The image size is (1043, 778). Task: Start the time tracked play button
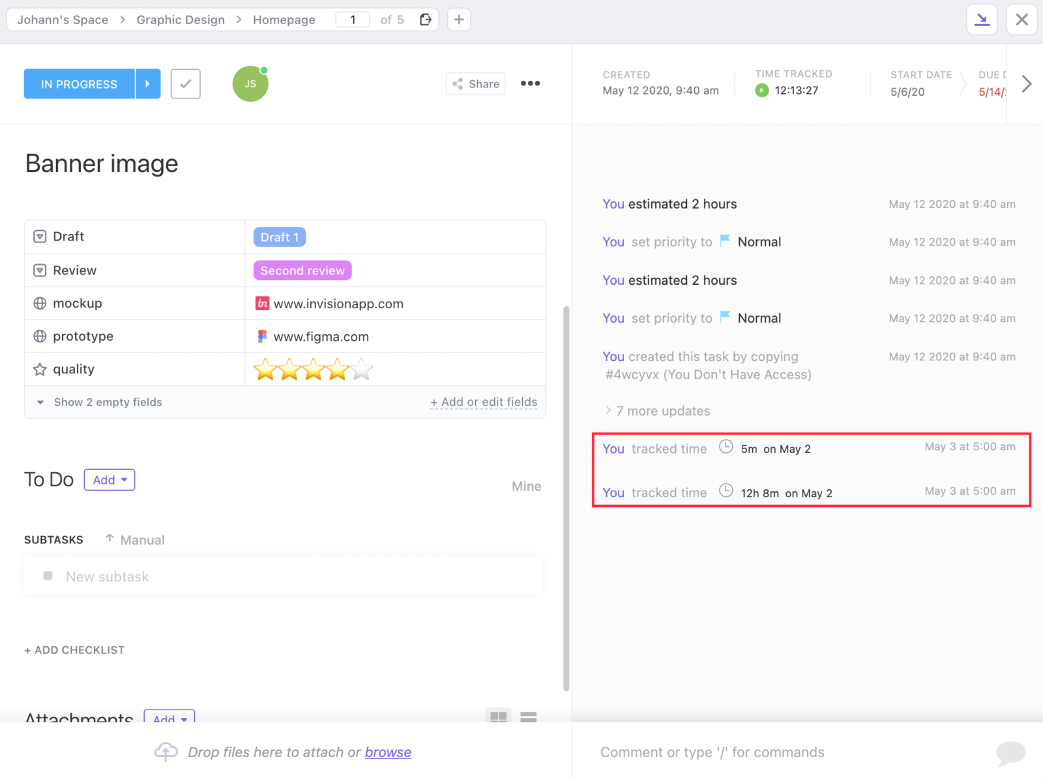761,91
